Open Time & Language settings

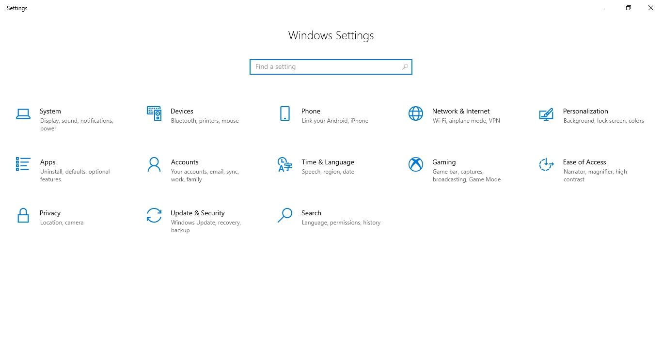328,162
